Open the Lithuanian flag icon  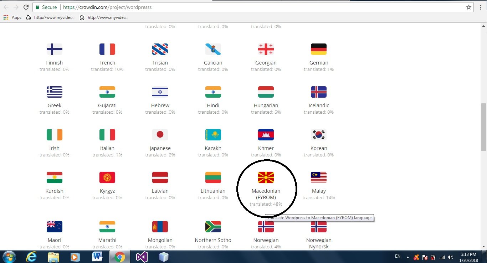pyautogui.click(x=213, y=177)
